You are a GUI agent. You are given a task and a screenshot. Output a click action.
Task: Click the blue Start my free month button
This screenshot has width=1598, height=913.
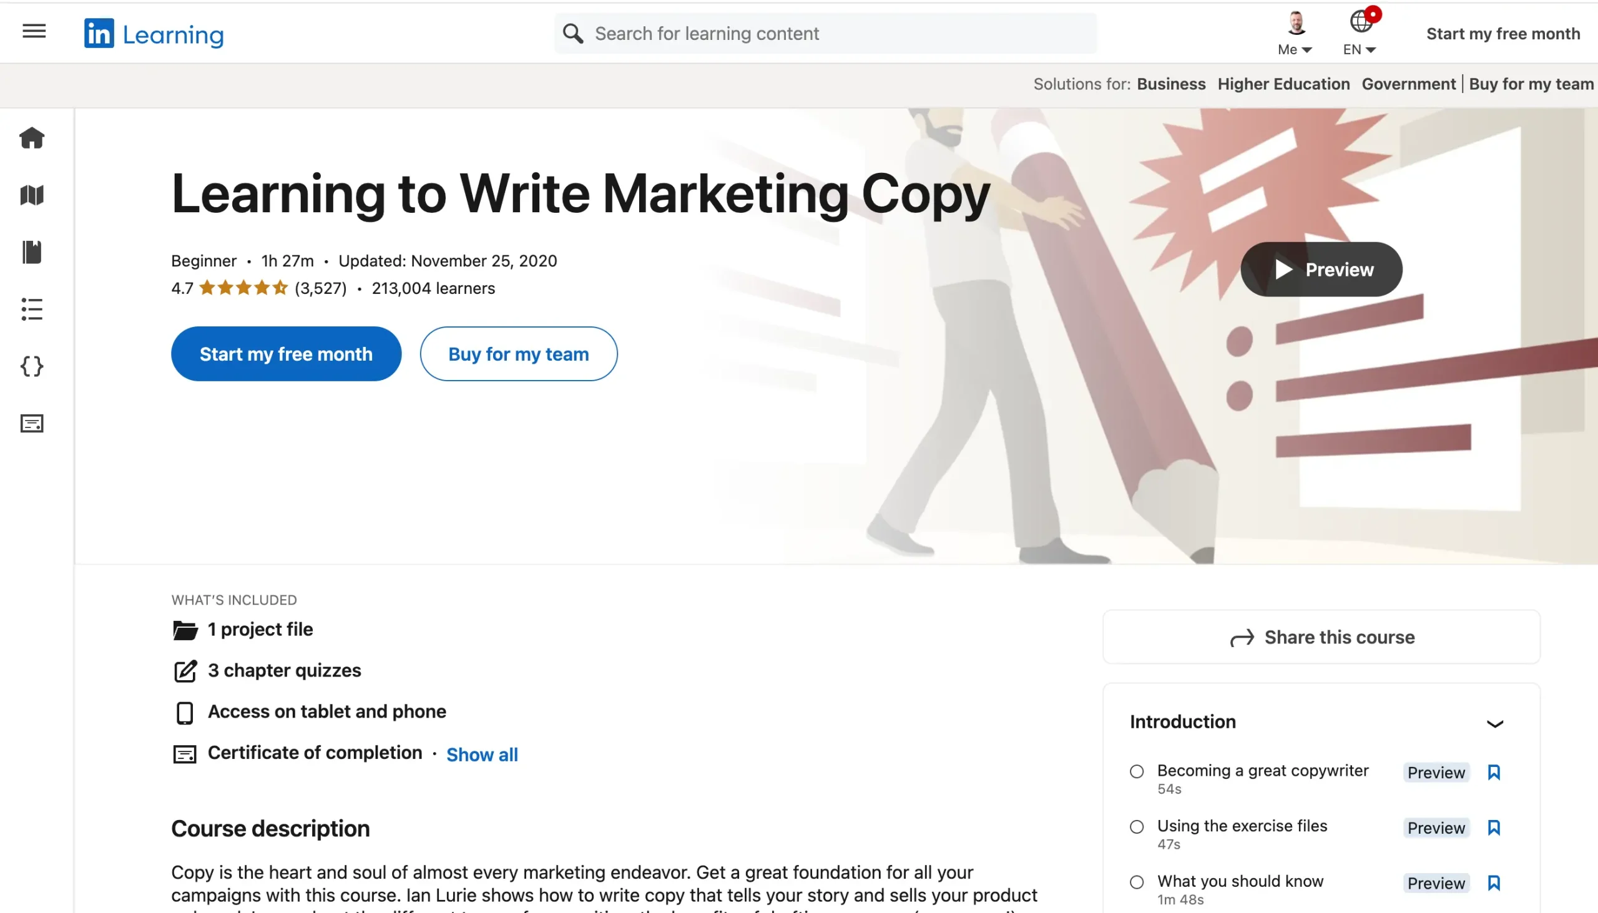point(286,354)
